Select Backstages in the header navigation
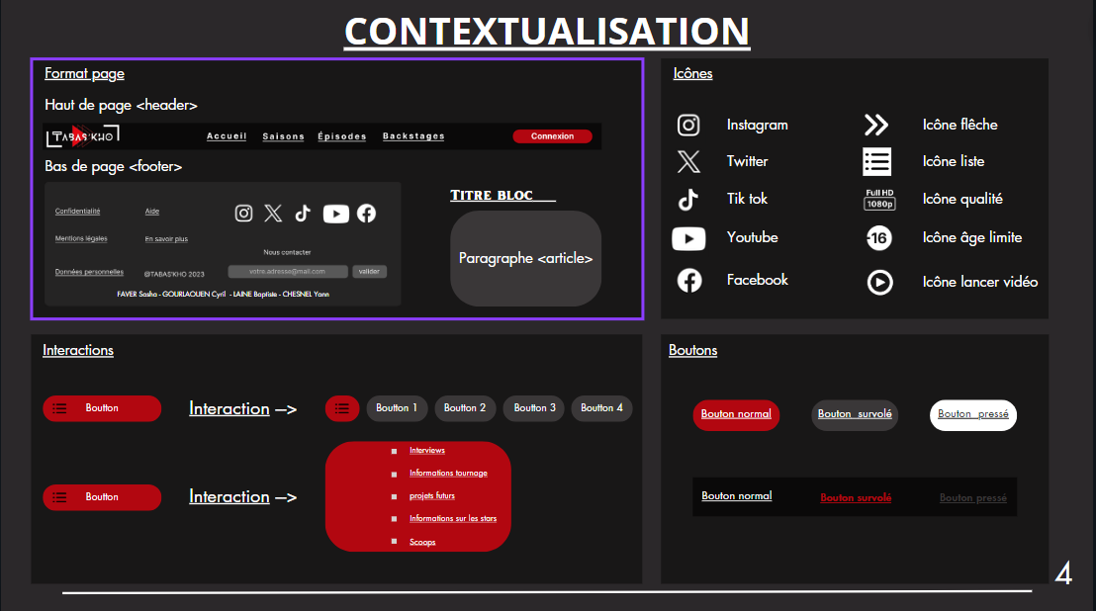This screenshot has height=611, width=1096. [x=413, y=136]
